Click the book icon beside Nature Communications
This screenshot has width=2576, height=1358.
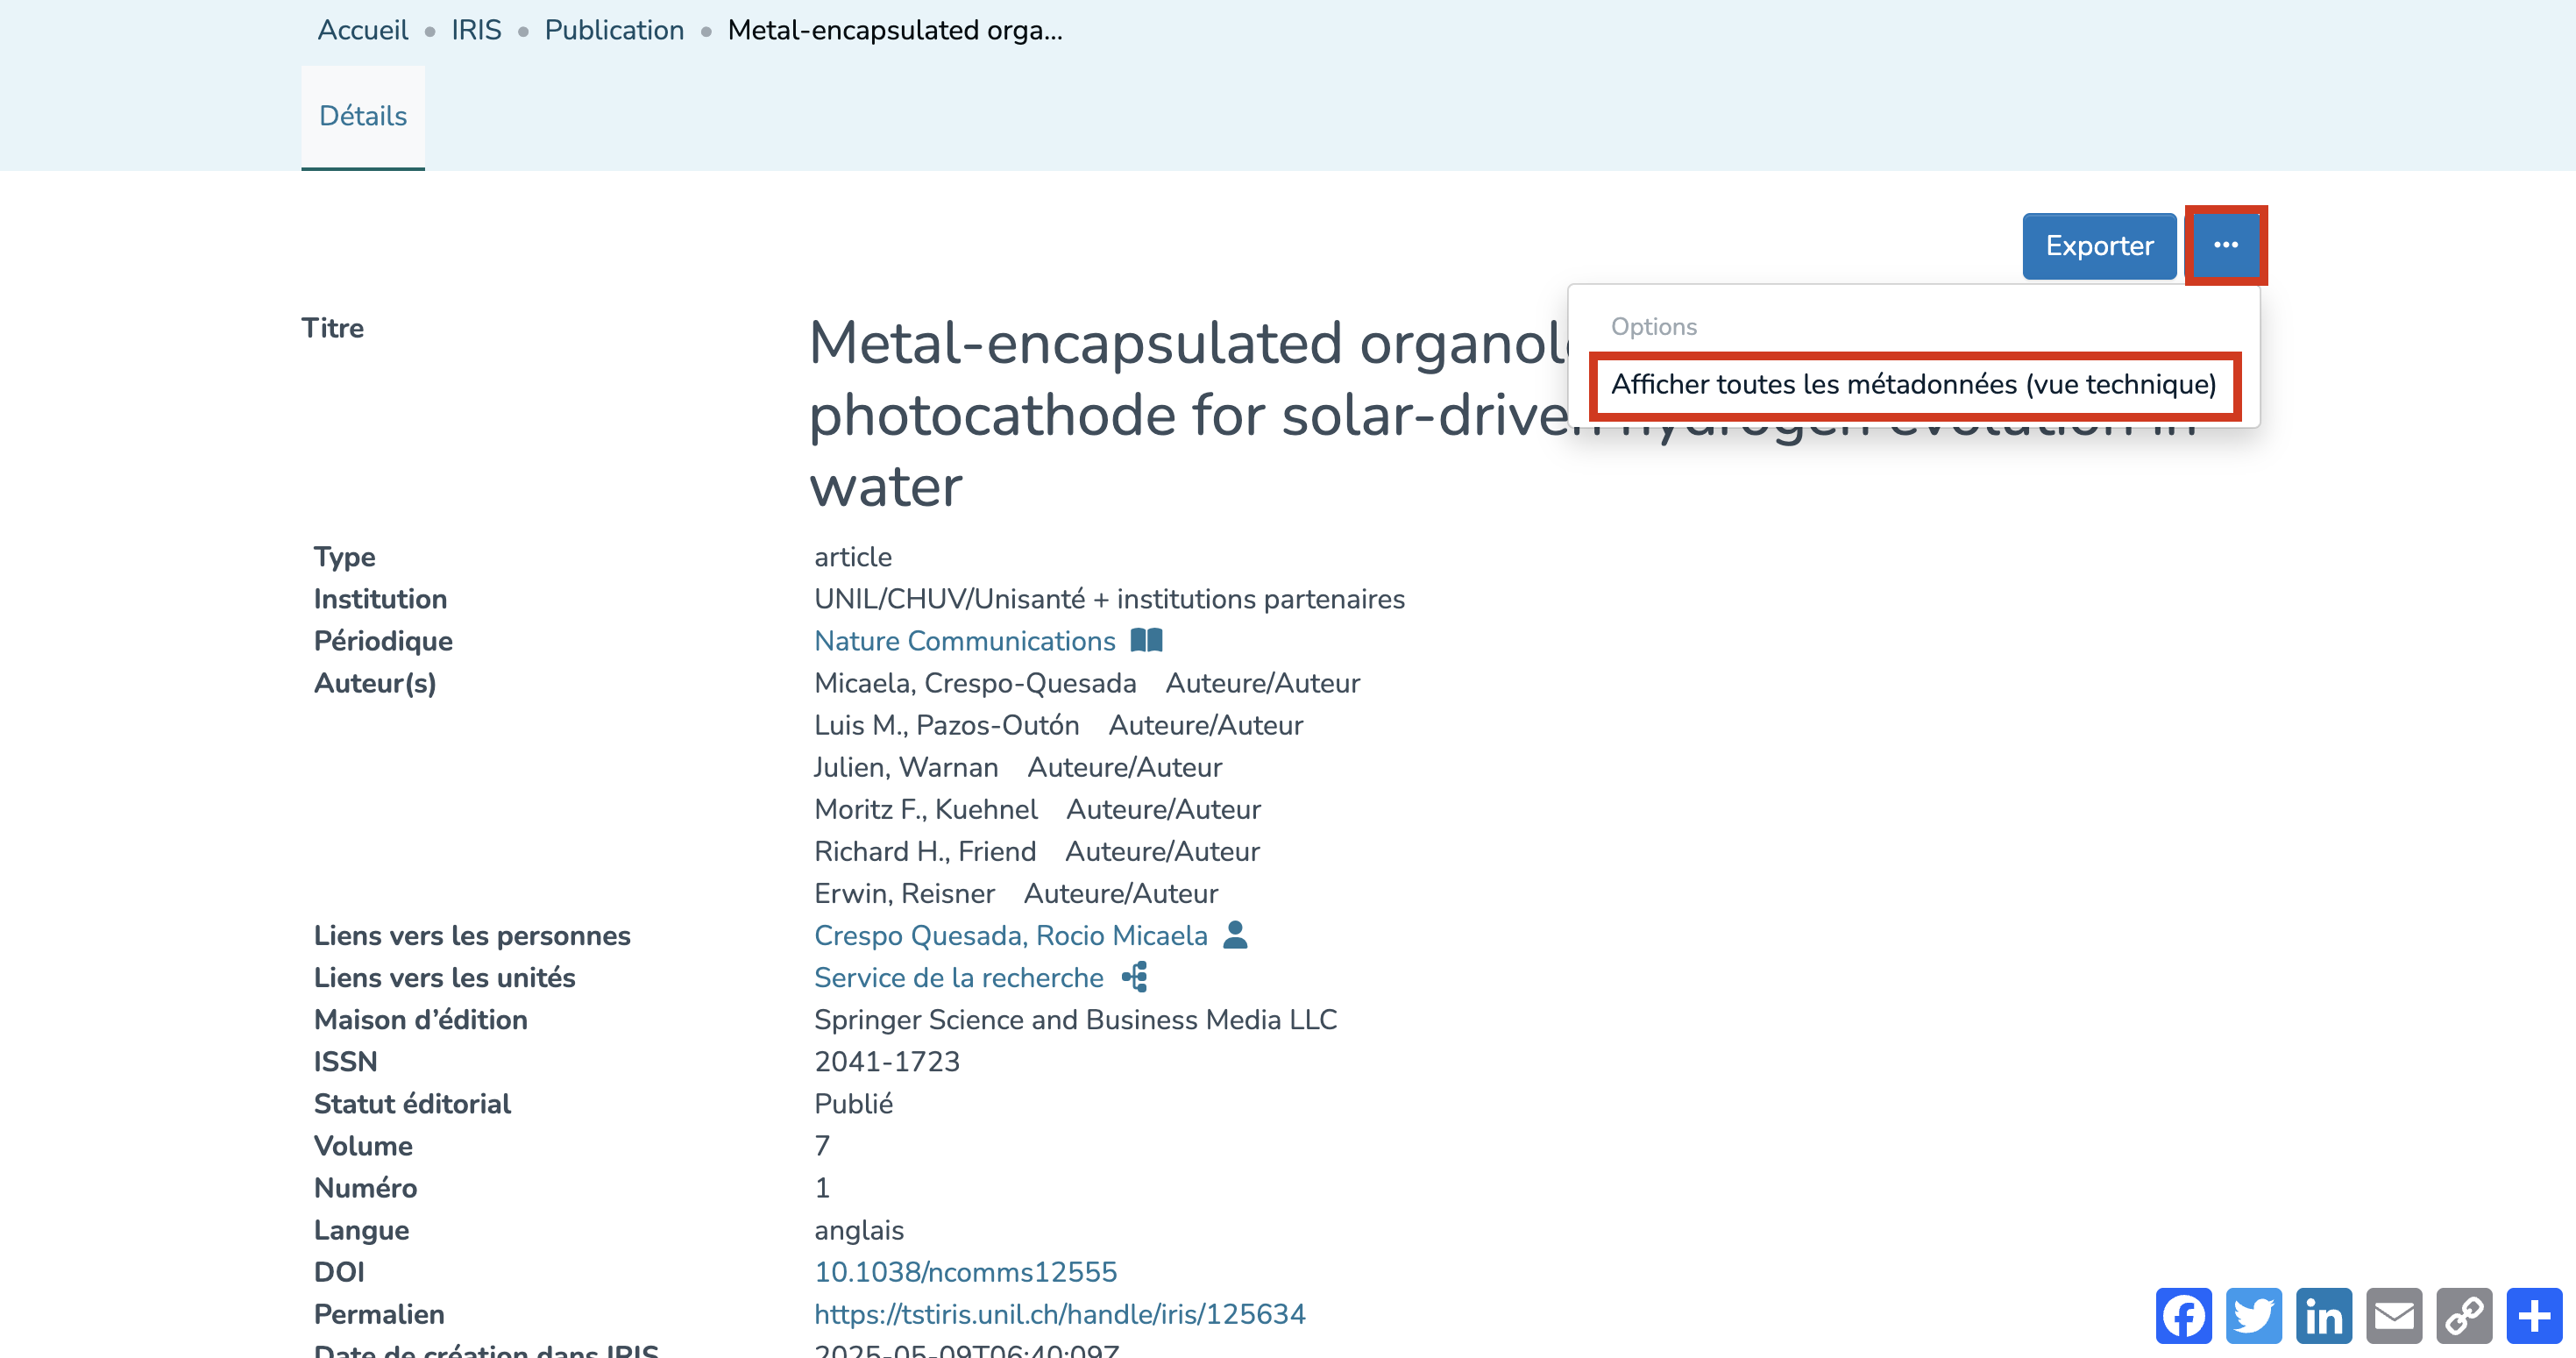click(1146, 640)
